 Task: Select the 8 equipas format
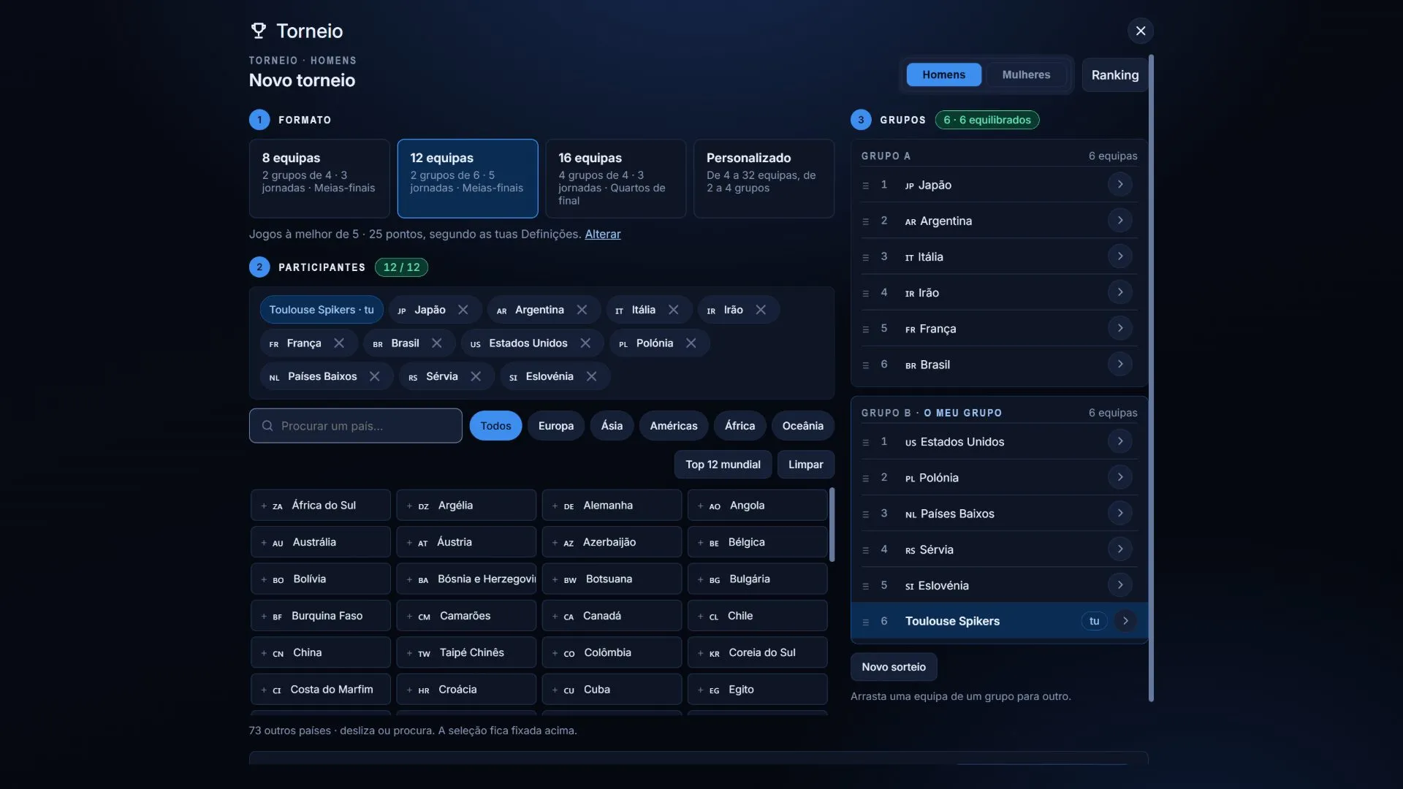tap(319, 178)
